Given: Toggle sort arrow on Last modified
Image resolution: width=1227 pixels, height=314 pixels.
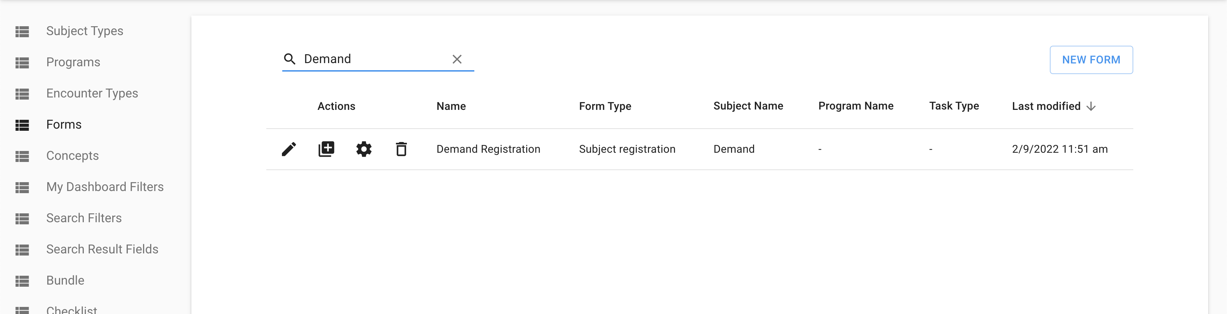Looking at the screenshot, I should [1091, 107].
